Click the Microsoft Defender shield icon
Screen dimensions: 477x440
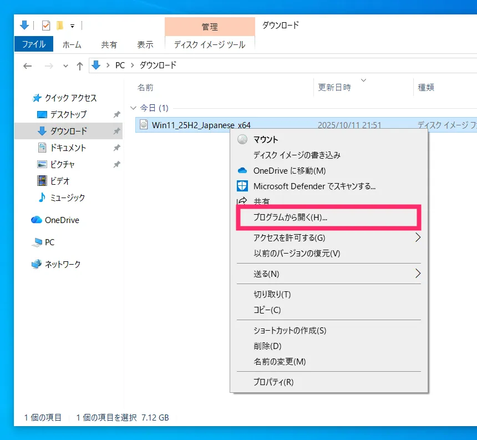242,186
